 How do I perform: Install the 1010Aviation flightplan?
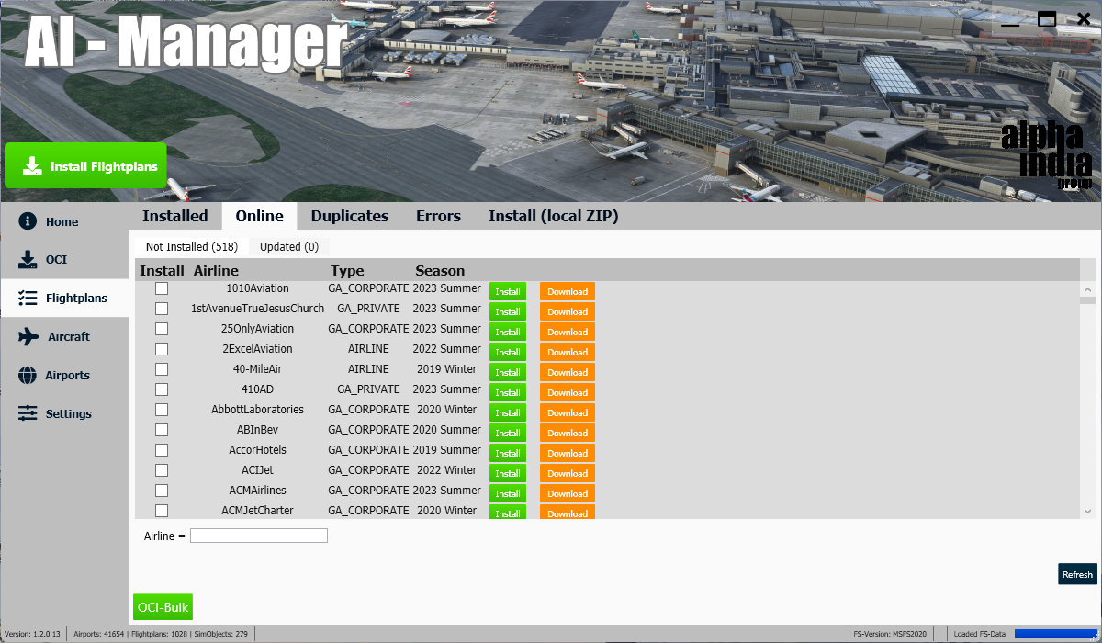click(x=508, y=291)
